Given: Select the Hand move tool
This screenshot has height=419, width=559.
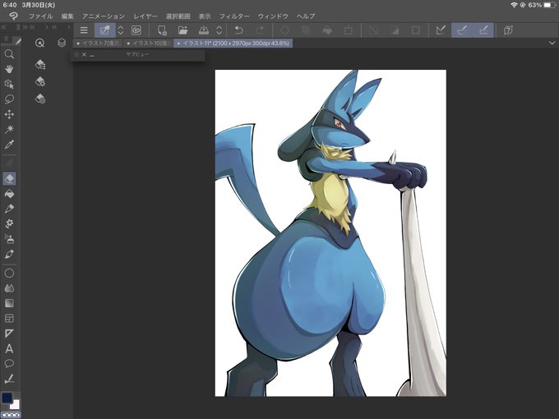Looking at the screenshot, I should click(9, 69).
